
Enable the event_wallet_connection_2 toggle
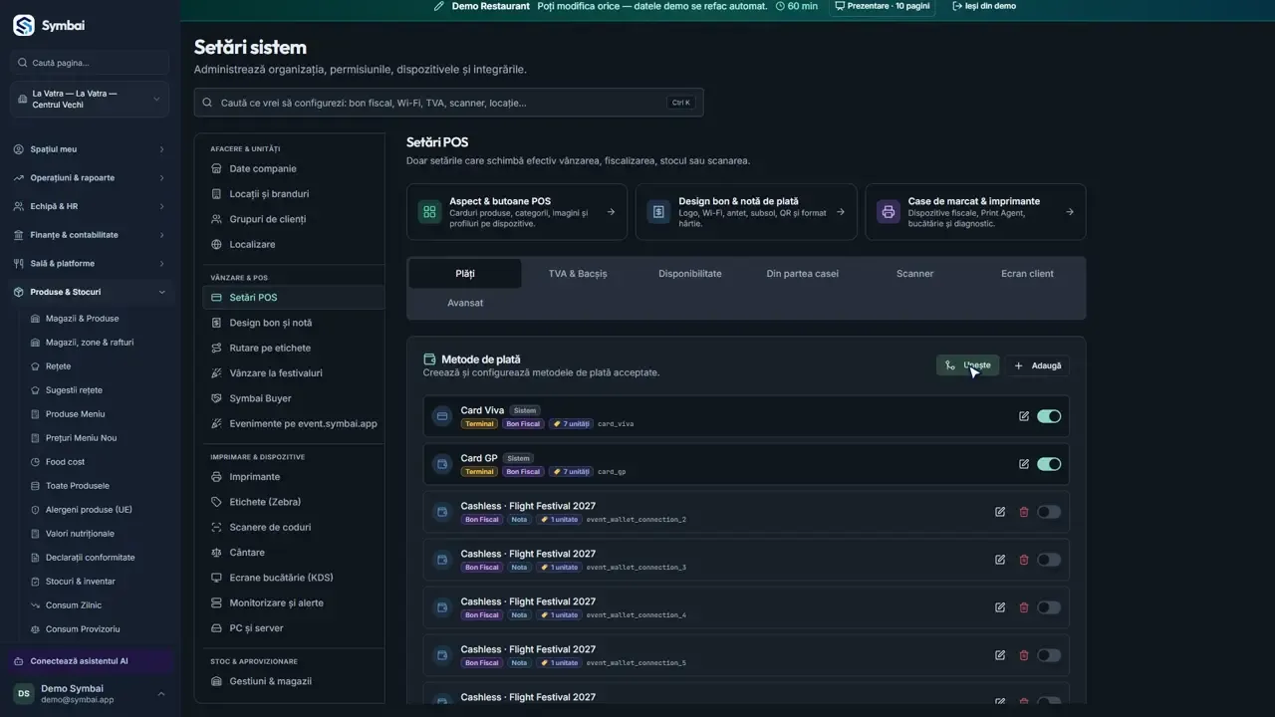click(1049, 512)
